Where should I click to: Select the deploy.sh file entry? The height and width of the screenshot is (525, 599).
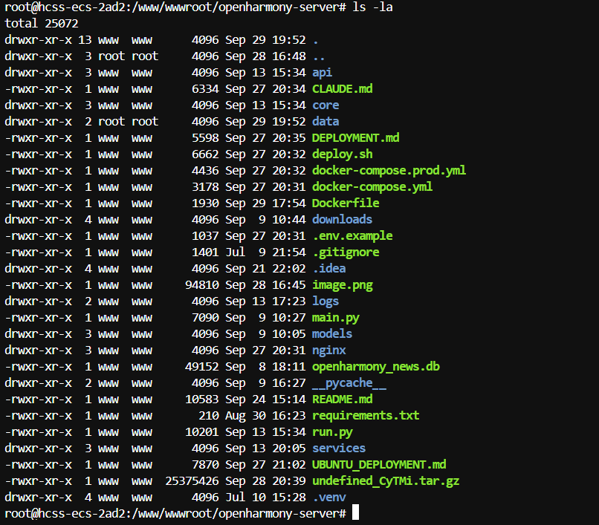tap(342, 154)
